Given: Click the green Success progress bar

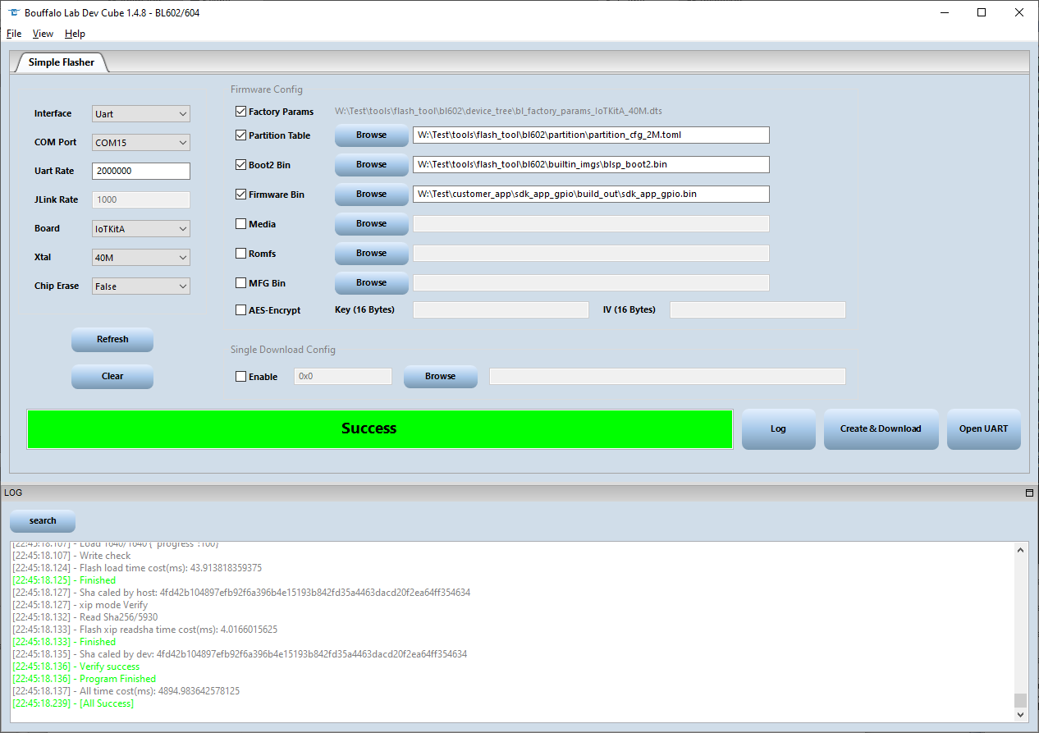Looking at the screenshot, I should (x=379, y=429).
